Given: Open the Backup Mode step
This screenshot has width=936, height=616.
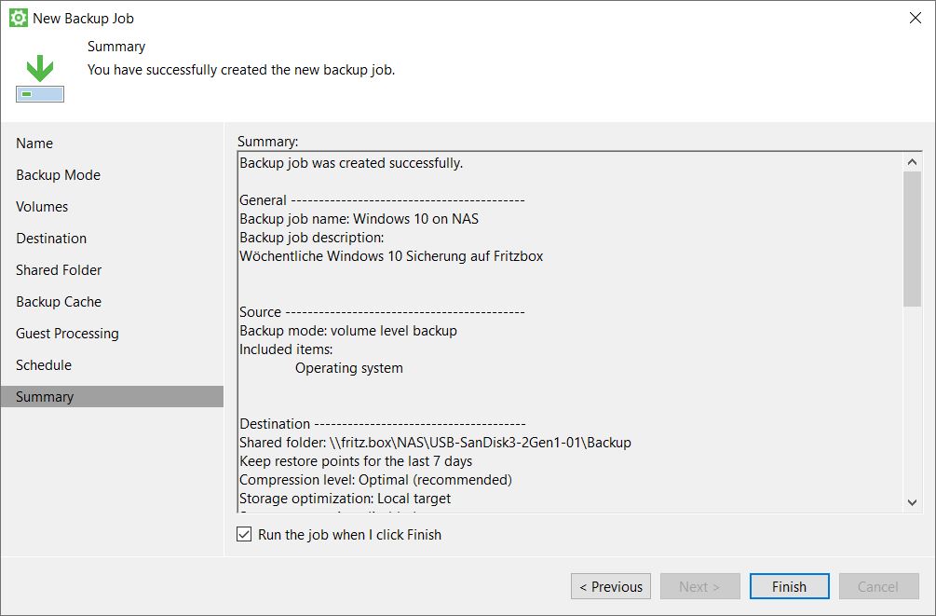Looking at the screenshot, I should [58, 175].
